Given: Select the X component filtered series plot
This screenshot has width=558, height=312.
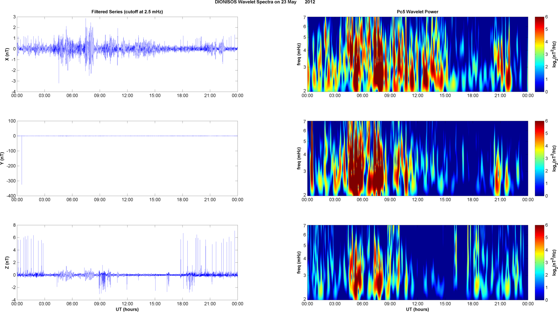Looking at the screenshot, I should point(127,54).
